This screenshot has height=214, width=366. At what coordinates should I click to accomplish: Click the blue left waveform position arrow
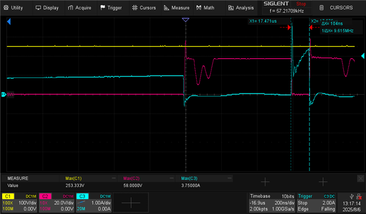click(9, 22)
